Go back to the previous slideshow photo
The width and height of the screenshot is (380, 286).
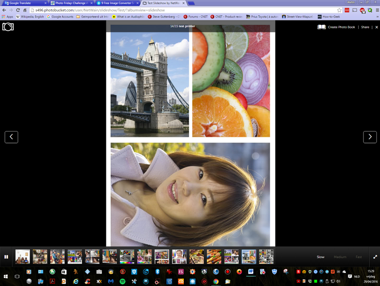click(x=11, y=137)
